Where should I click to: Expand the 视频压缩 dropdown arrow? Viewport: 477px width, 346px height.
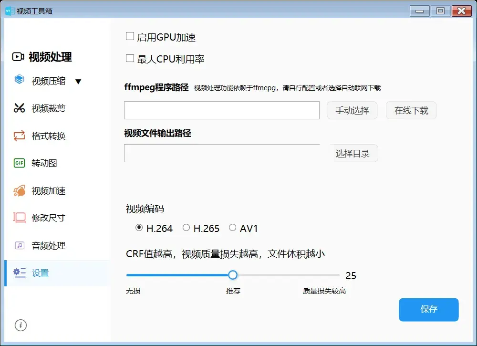point(78,82)
